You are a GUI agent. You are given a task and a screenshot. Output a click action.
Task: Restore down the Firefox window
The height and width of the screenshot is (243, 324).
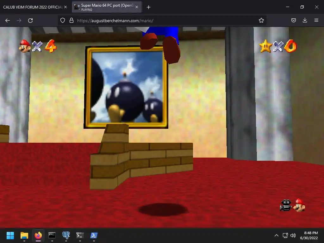(x=302, y=7)
